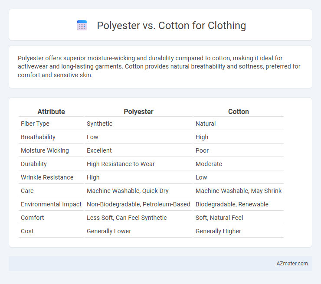Click High Resistance to Wear cell

click(121, 164)
